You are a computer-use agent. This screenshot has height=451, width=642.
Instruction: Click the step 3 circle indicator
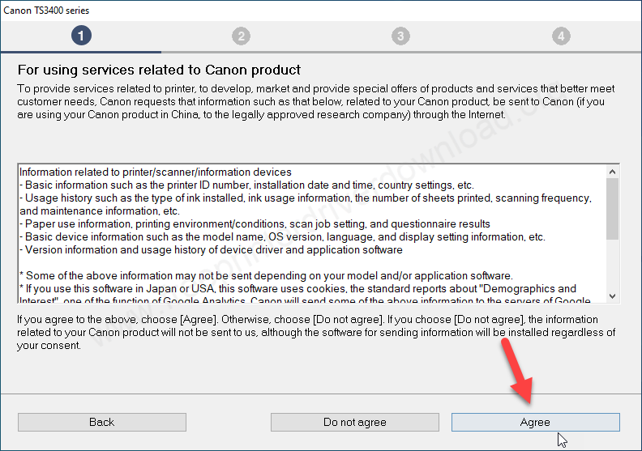coord(400,36)
